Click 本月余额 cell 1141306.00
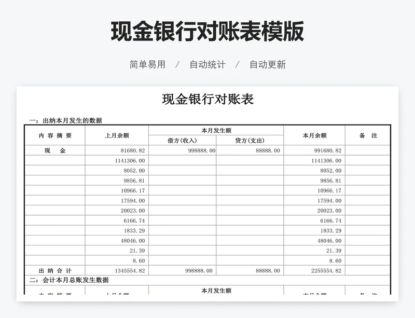415x318 pixels. tap(314, 160)
